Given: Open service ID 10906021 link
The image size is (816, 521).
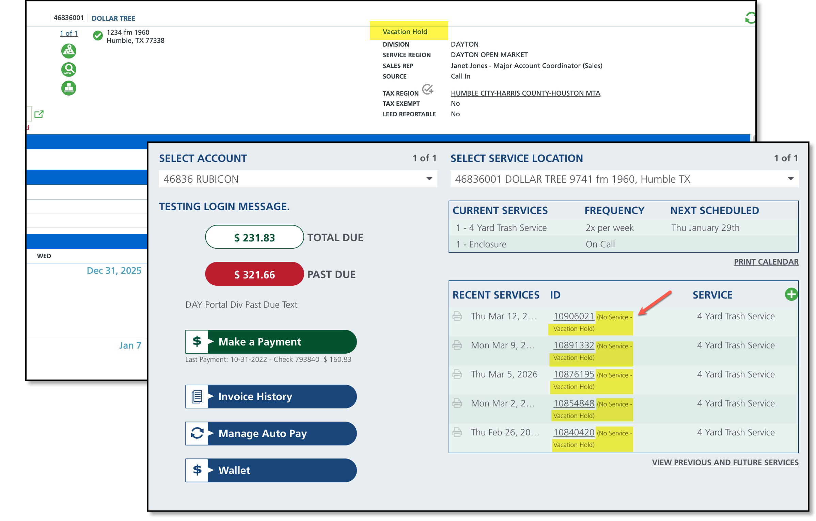Looking at the screenshot, I should click(574, 316).
